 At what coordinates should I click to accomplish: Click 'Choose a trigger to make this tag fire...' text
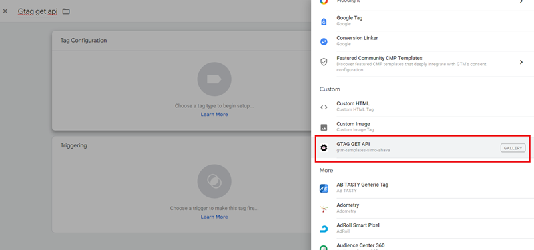click(214, 208)
